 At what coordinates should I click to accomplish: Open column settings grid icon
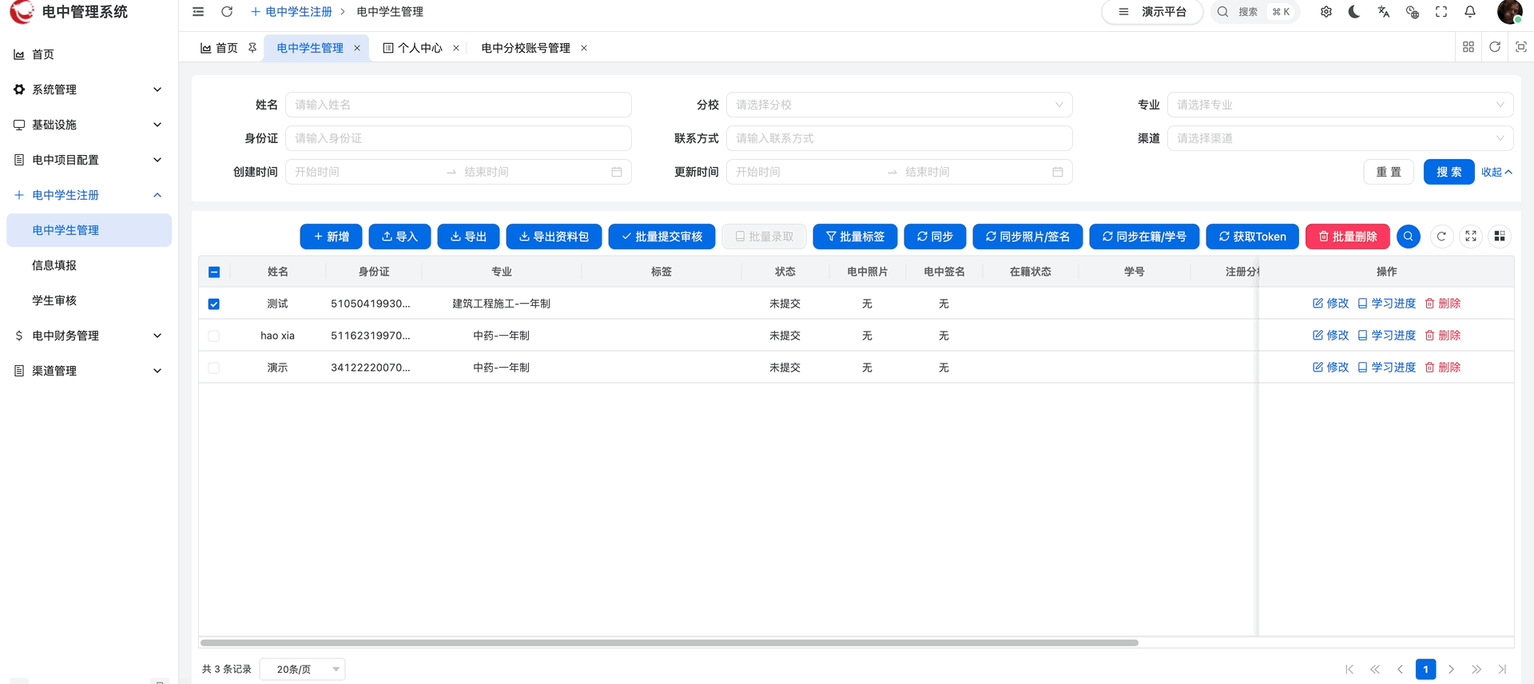pos(1500,237)
